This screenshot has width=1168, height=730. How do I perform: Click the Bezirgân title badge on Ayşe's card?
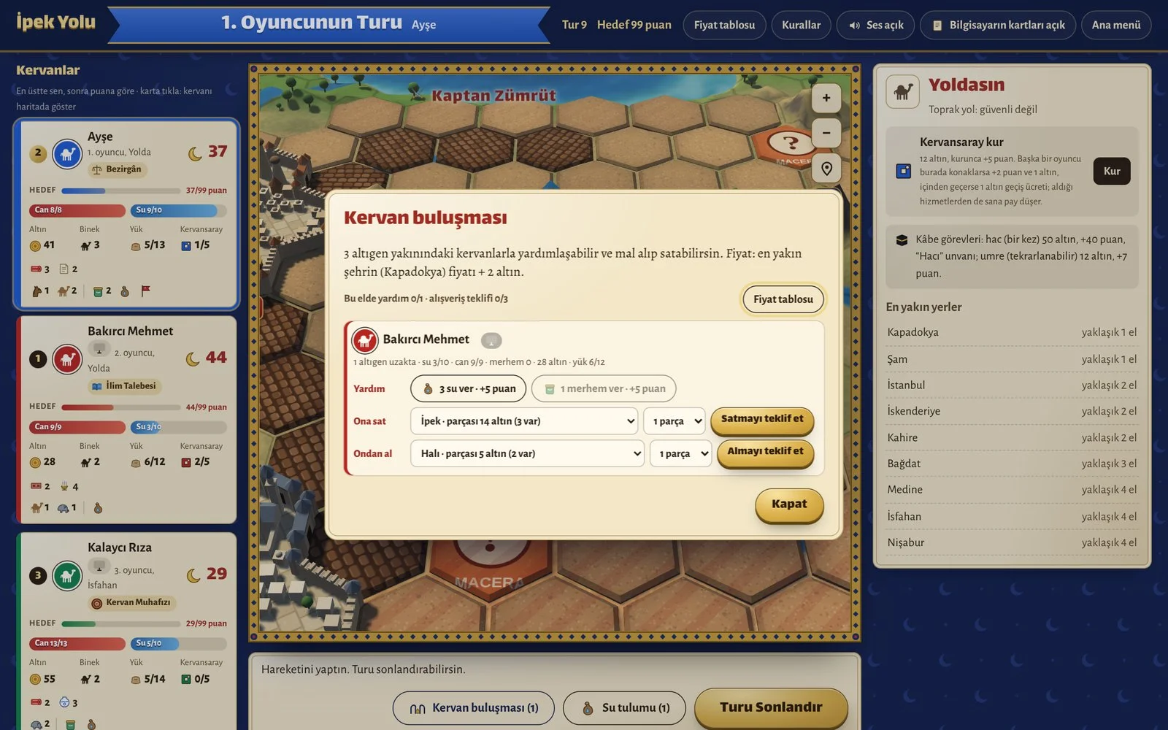pyautogui.click(x=117, y=169)
